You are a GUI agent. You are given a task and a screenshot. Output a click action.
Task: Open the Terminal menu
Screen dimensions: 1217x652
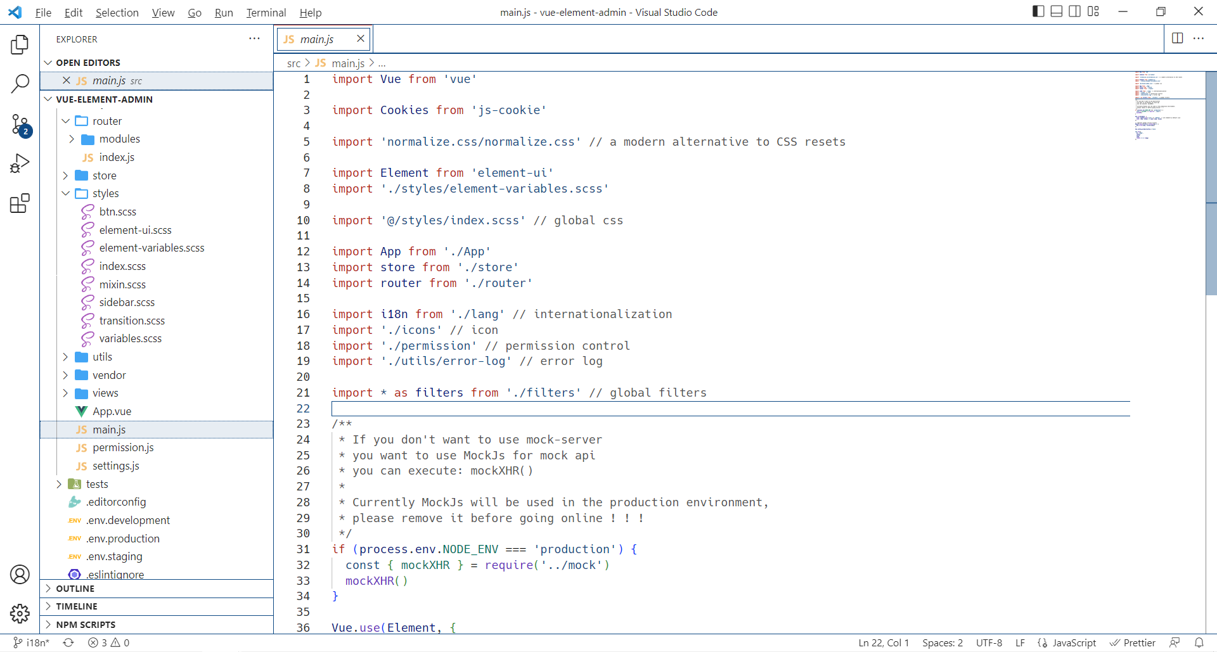point(266,13)
